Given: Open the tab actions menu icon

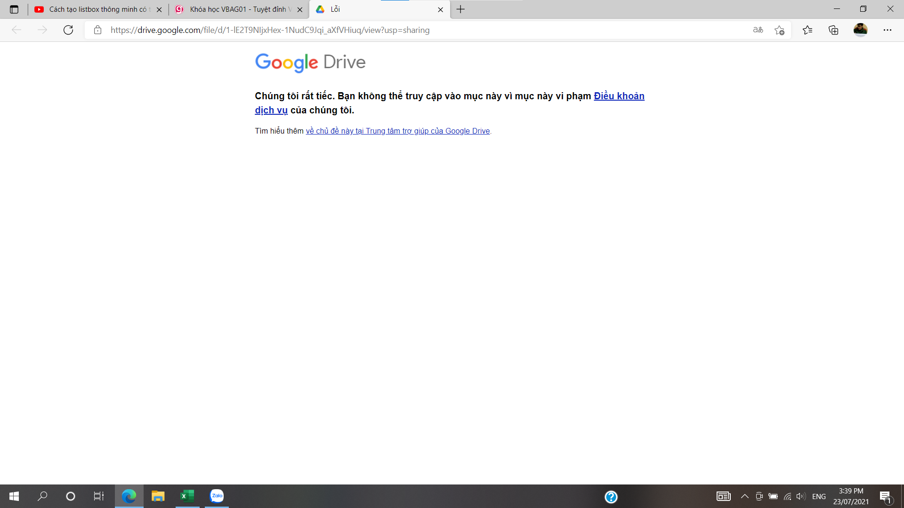Looking at the screenshot, I should click(x=14, y=9).
